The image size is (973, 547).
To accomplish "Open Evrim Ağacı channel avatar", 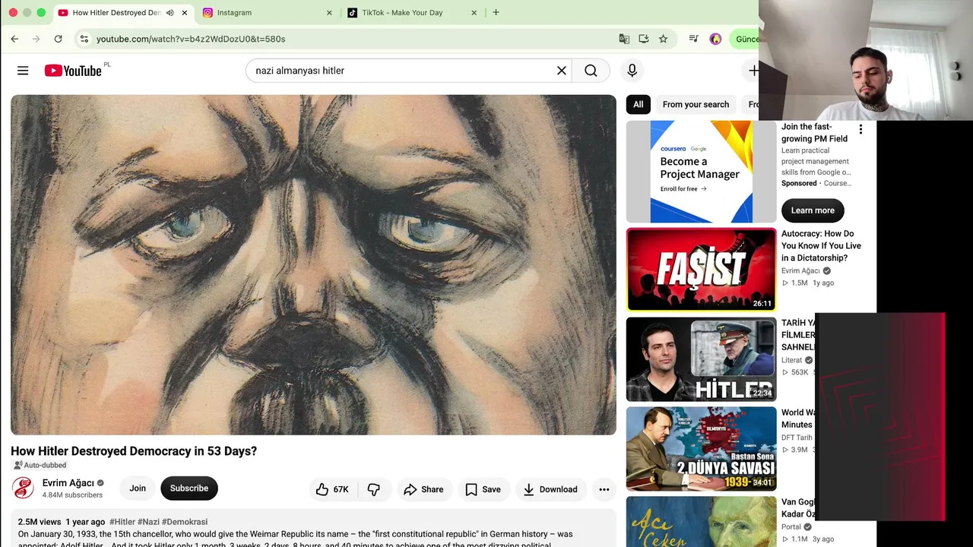I will point(23,488).
